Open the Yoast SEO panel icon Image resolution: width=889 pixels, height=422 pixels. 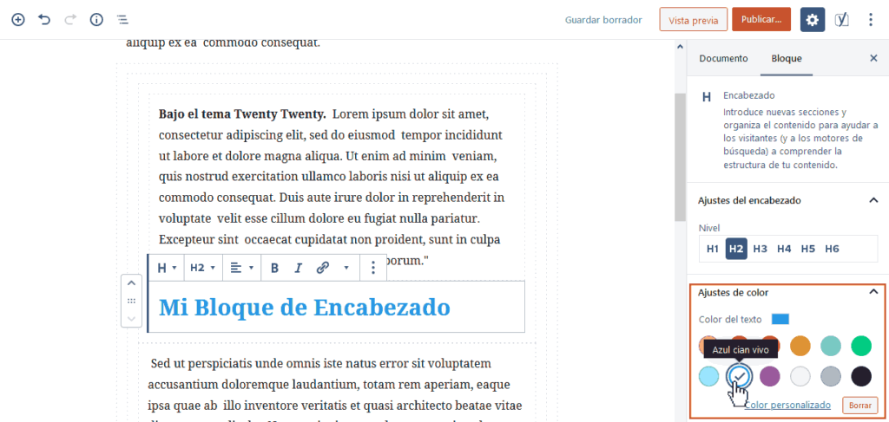(x=841, y=19)
